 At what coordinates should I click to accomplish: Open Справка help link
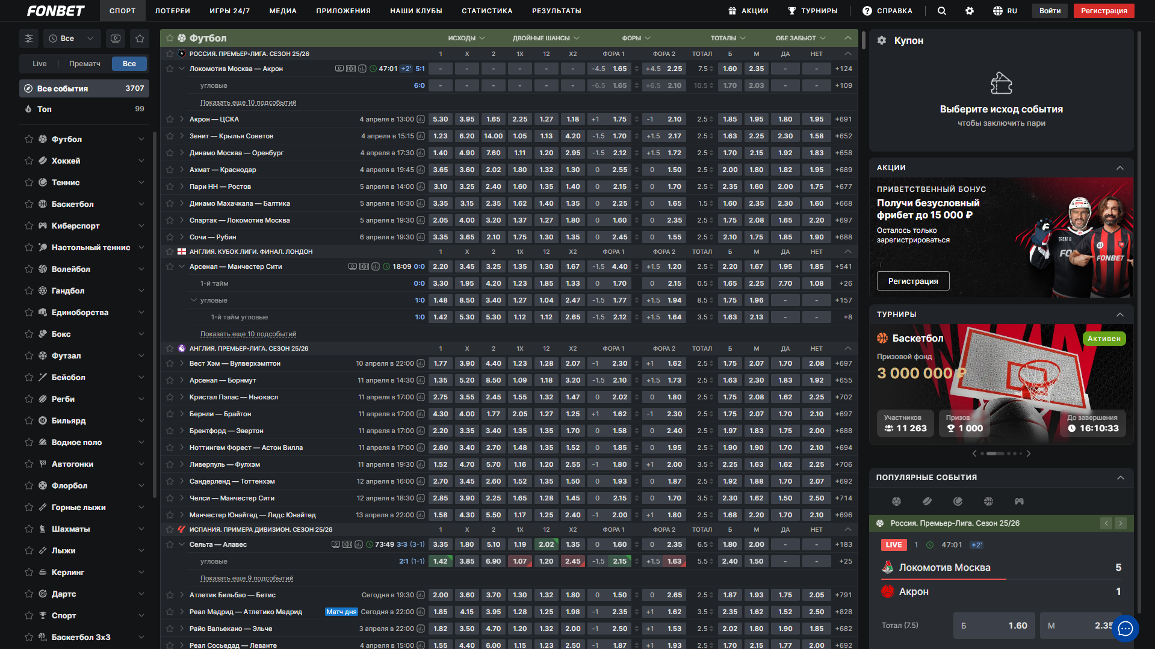click(887, 11)
